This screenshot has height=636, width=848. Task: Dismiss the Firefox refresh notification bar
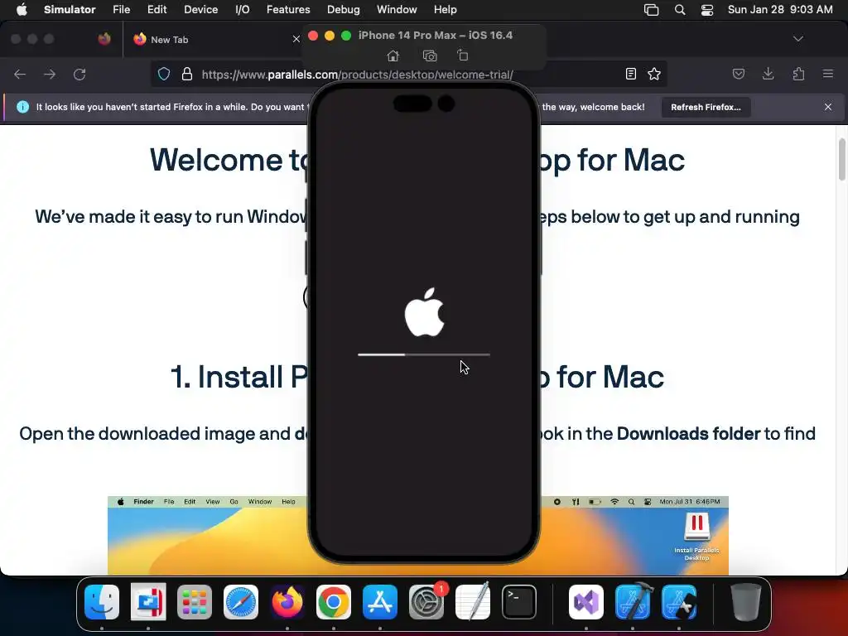(x=828, y=107)
